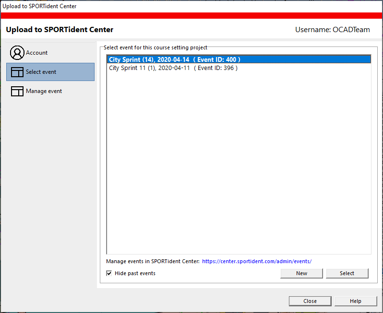The image size is (383, 313).
Task: Click the New button
Action: tap(302, 273)
